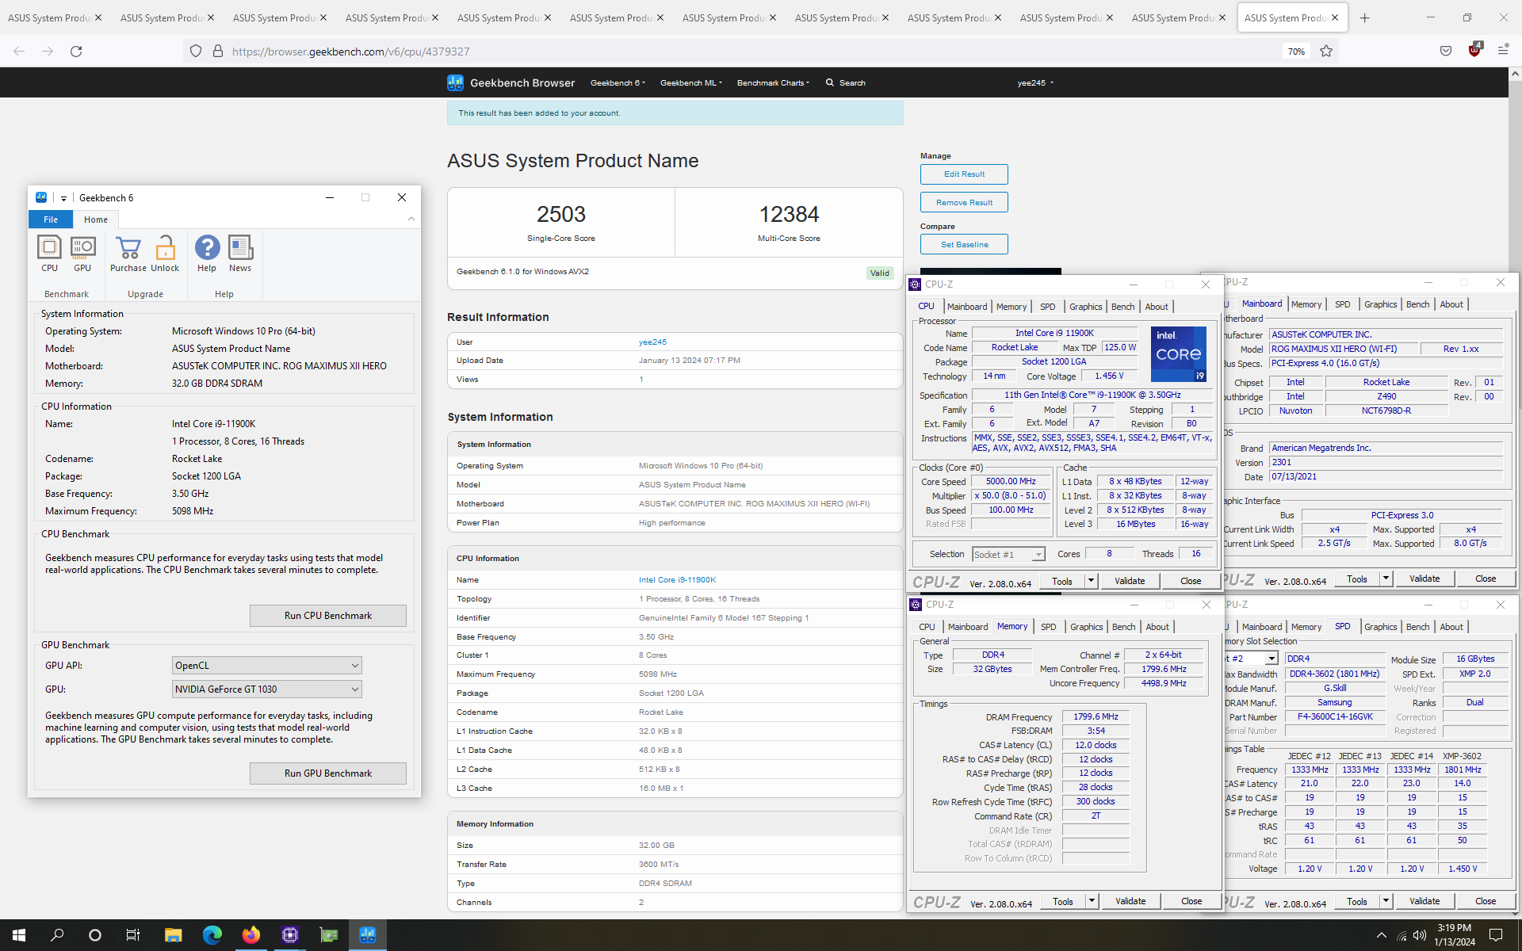
Task: Reload the page with the browser refresh icon
Action: 76,52
